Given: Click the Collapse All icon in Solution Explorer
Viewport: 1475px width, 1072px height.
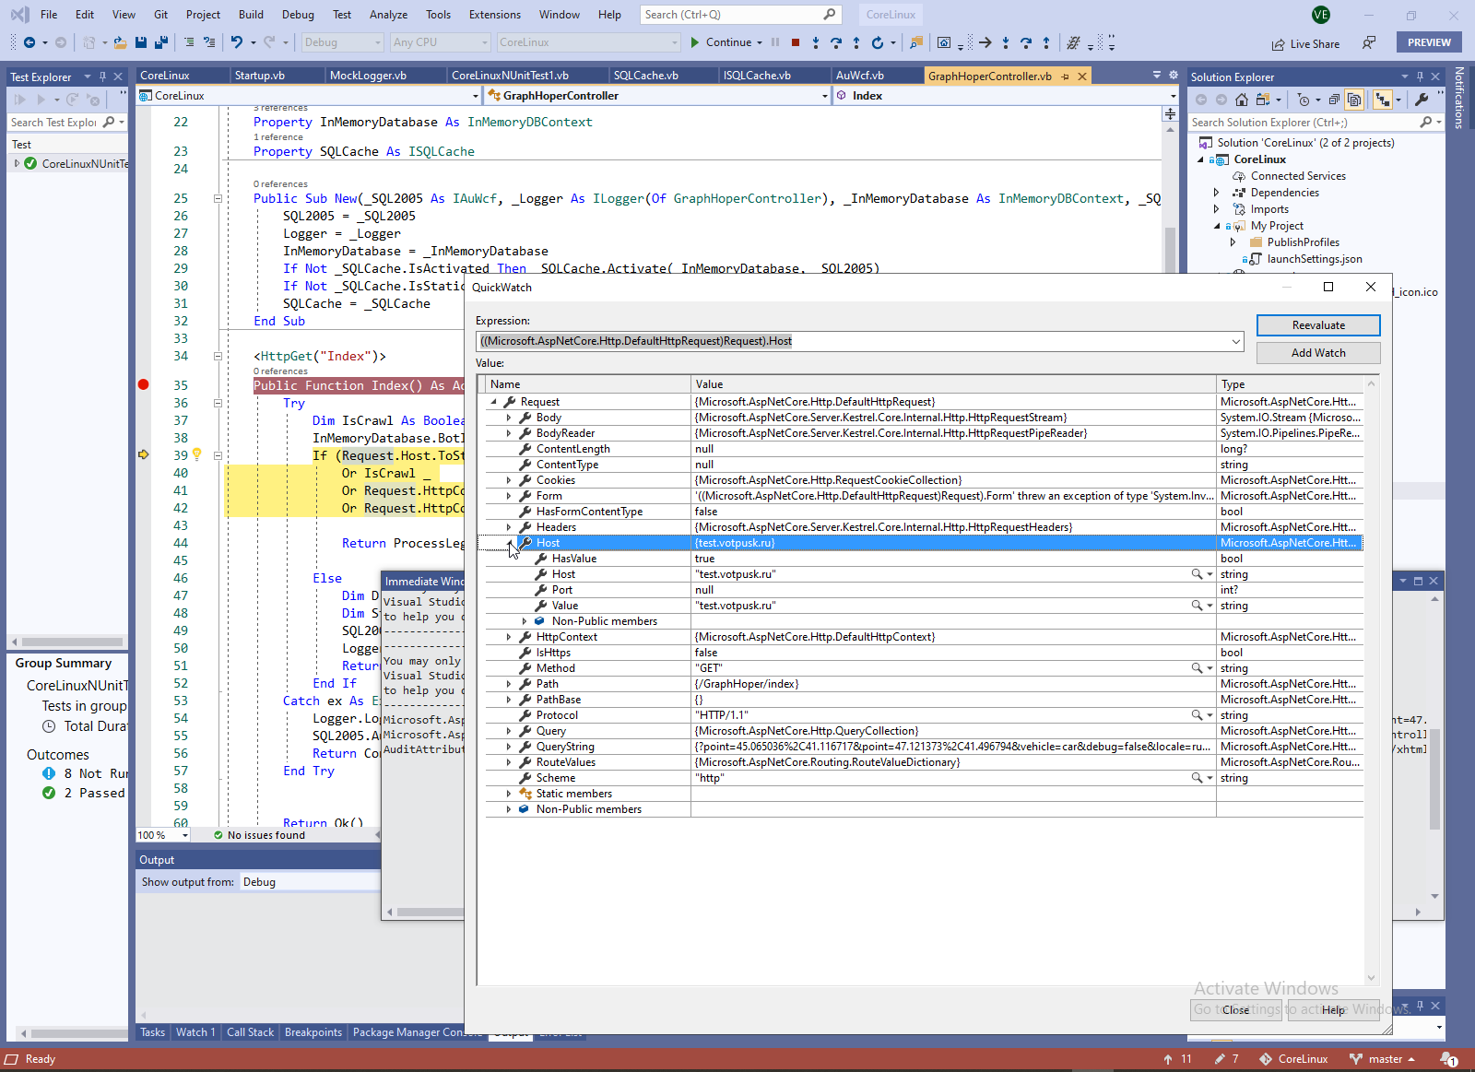Looking at the screenshot, I should [x=1334, y=100].
